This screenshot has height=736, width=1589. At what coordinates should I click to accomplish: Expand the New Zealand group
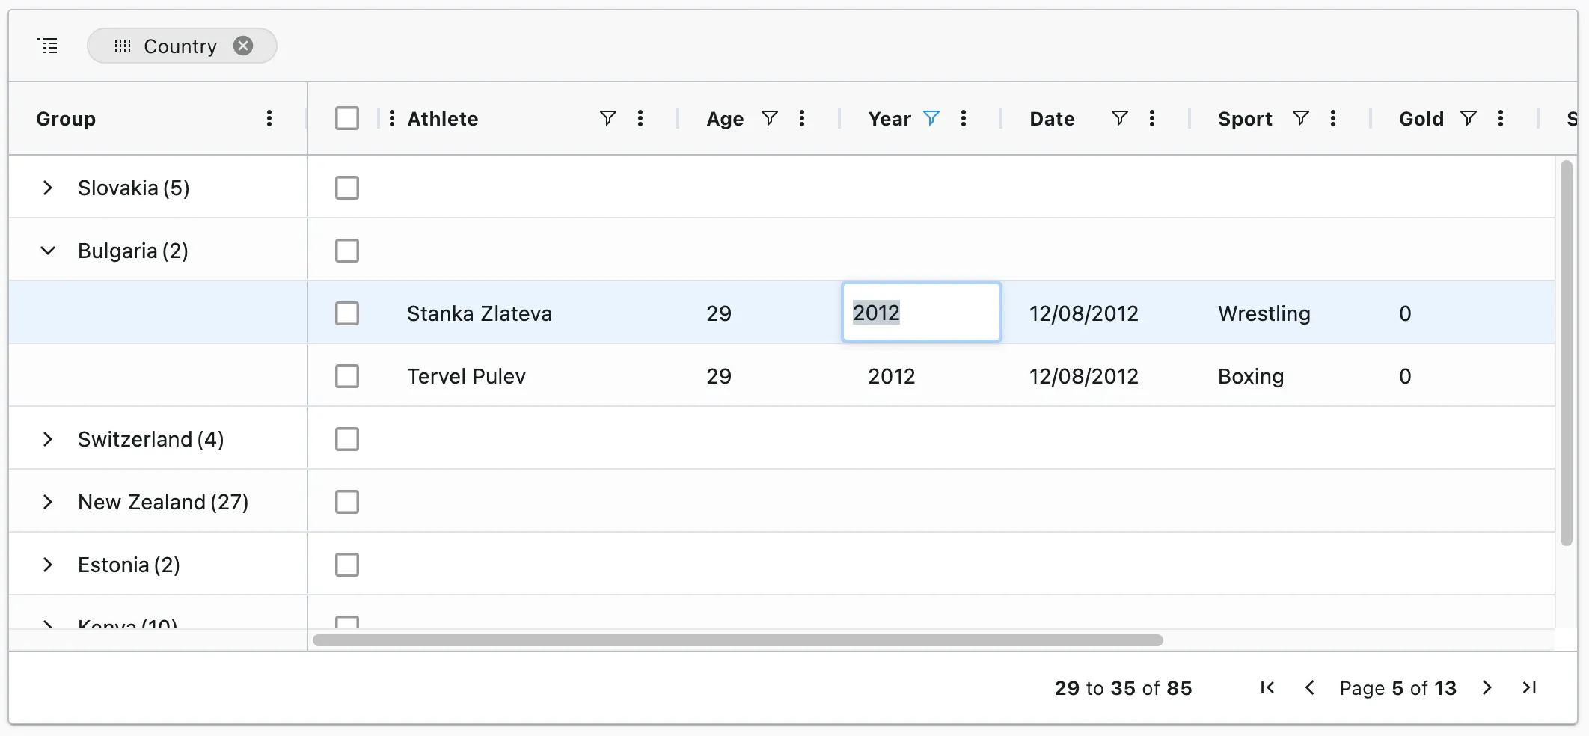pyautogui.click(x=48, y=502)
